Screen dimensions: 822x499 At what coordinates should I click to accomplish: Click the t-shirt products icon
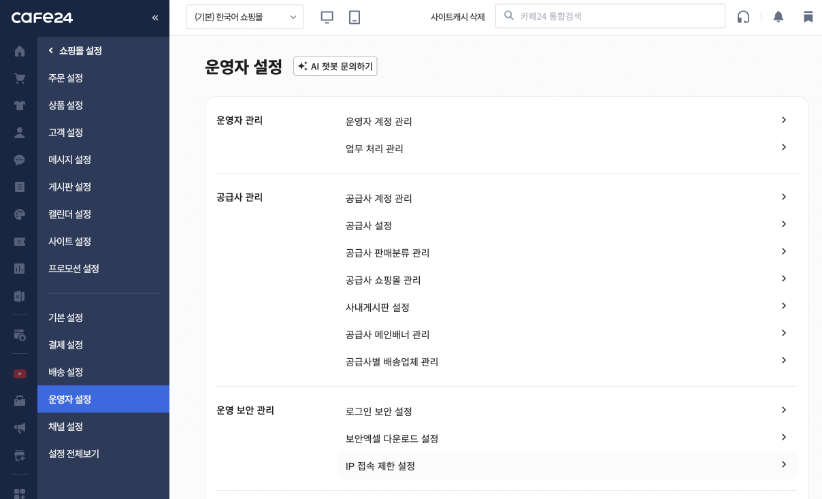(x=19, y=106)
